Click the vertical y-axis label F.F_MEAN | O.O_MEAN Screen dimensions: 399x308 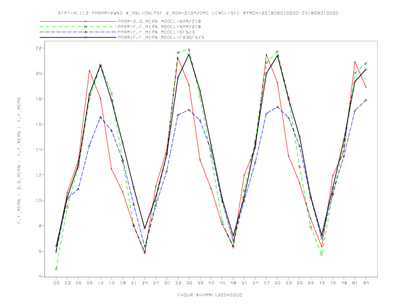pyautogui.click(x=19, y=161)
